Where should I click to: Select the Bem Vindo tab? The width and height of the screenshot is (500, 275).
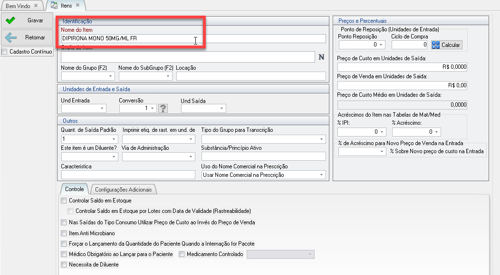[18, 6]
